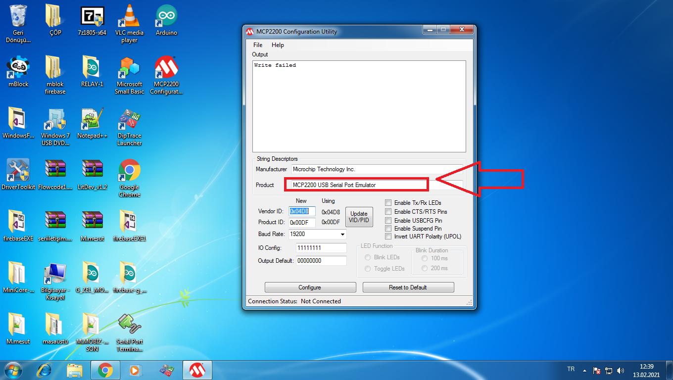The image size is (673, 380).
Task: Select the DipTrace Launcher shortcut
Action: point(129,127)
